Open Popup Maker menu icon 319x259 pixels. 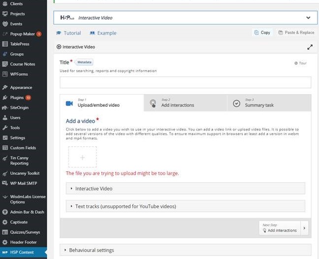click(5, 34)
